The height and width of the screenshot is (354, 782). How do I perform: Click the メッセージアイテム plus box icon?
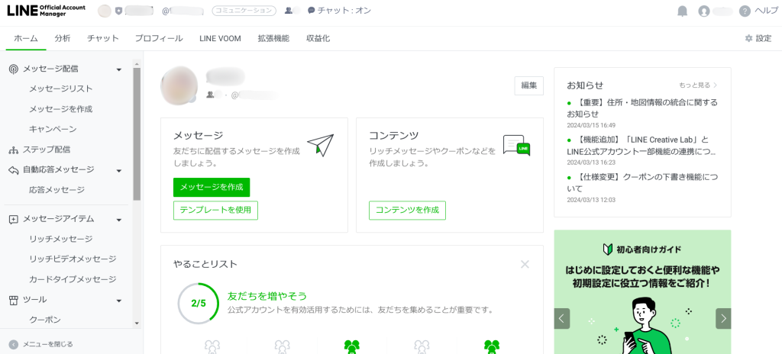click(14, 220)
